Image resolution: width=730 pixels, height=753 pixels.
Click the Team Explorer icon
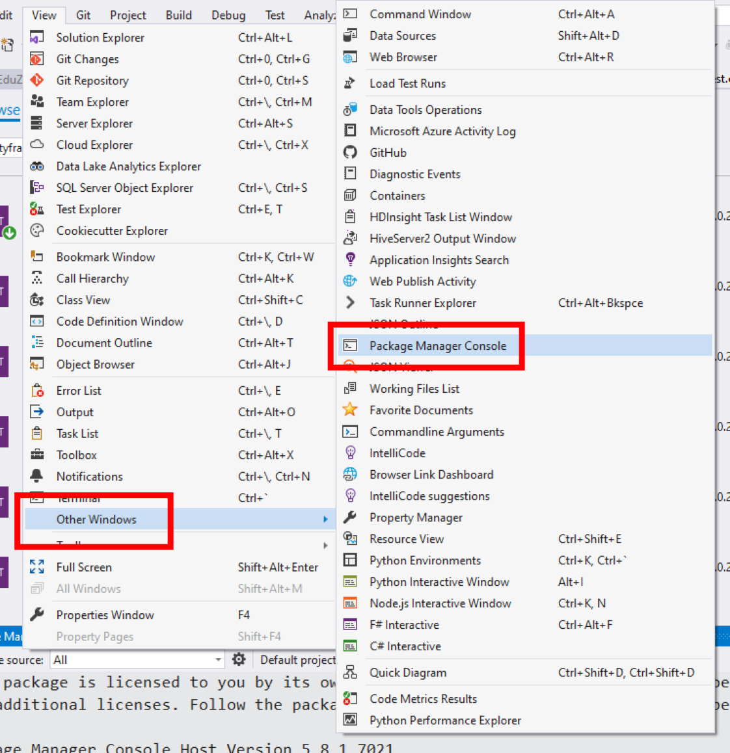[x=37, y=102]
